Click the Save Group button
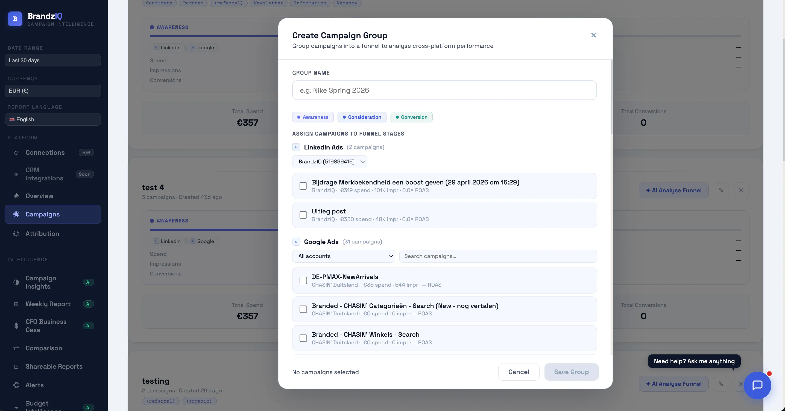Viewport: 785px width, 411px height. (x=571, y=372)
